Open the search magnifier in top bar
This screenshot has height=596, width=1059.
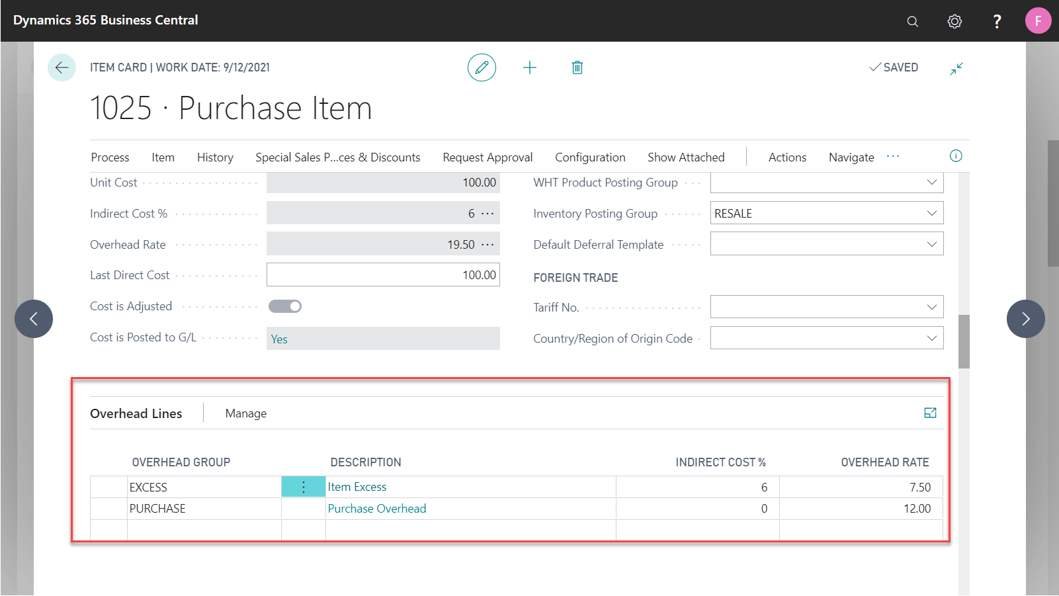tap(912, 21)
